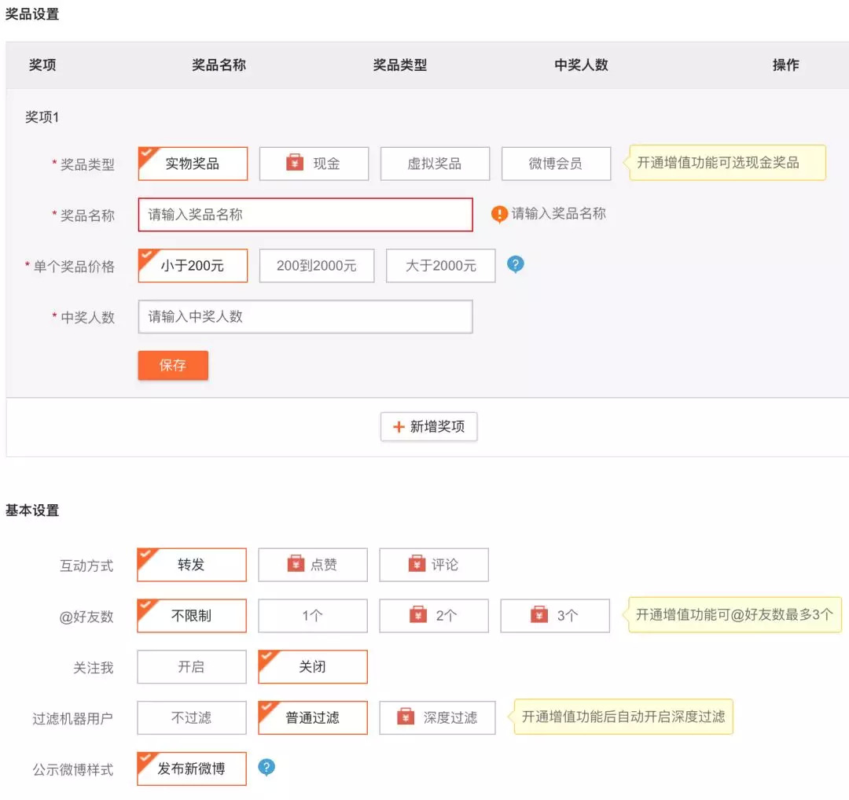Click the red bag icon on 深度过滤 option
Screen dimensions: 849x800
click(406, 717)
